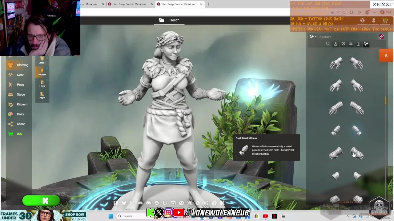Switch to second Hero Forge browser tab
This screenshot has width=394, height=221.
(130, 4)
